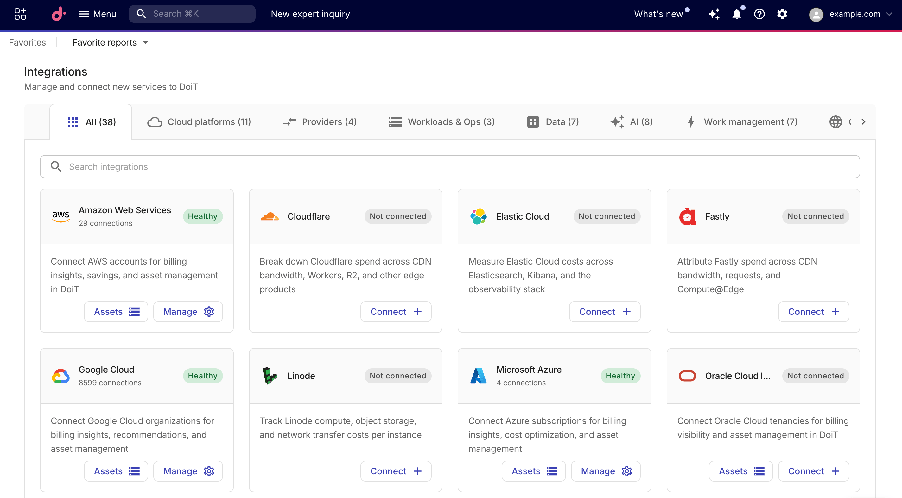Open Assets for Microsoft Azure

(534, 471)
